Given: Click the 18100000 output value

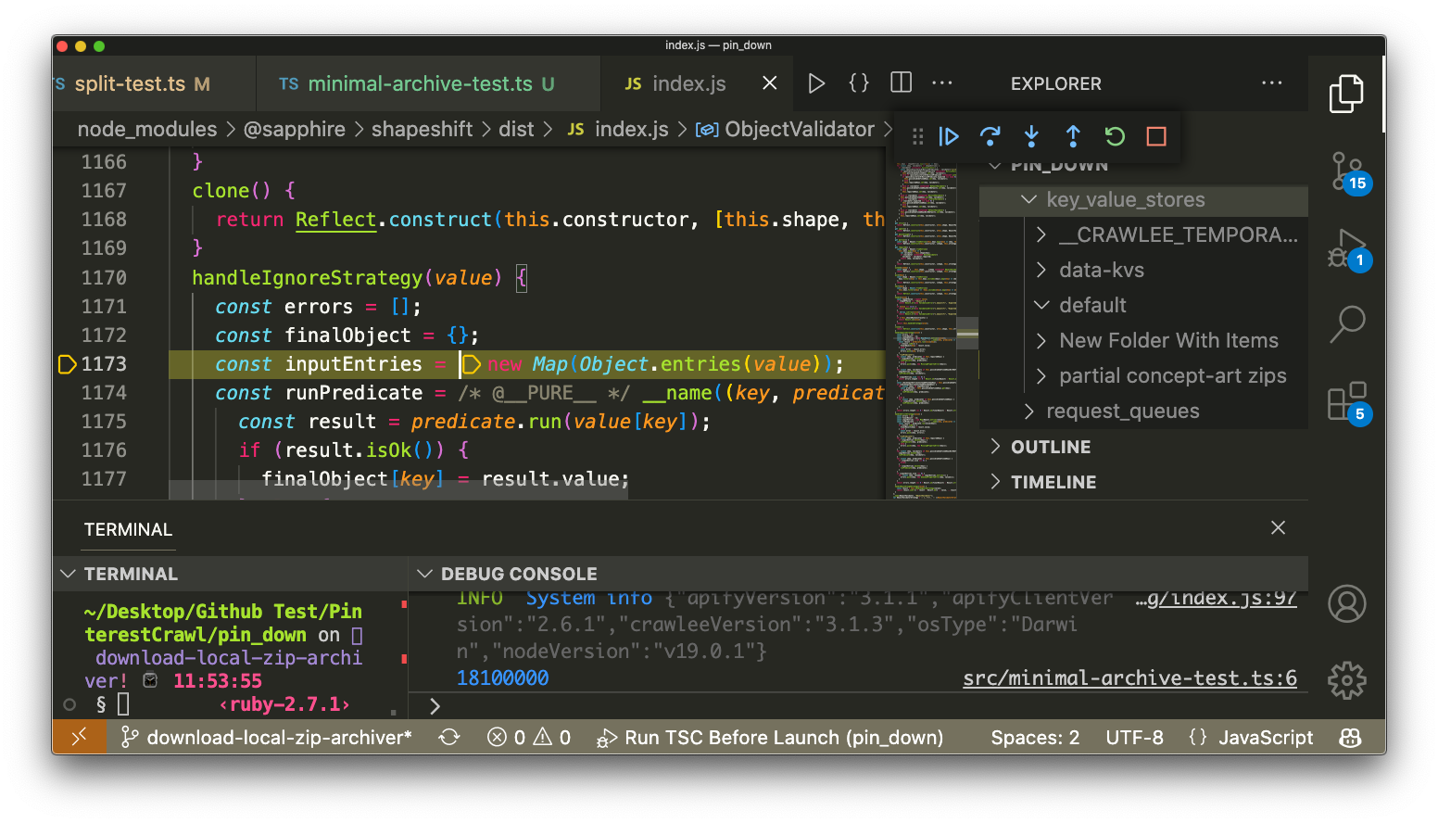Looking at the screenshot, I should [502, 677].
